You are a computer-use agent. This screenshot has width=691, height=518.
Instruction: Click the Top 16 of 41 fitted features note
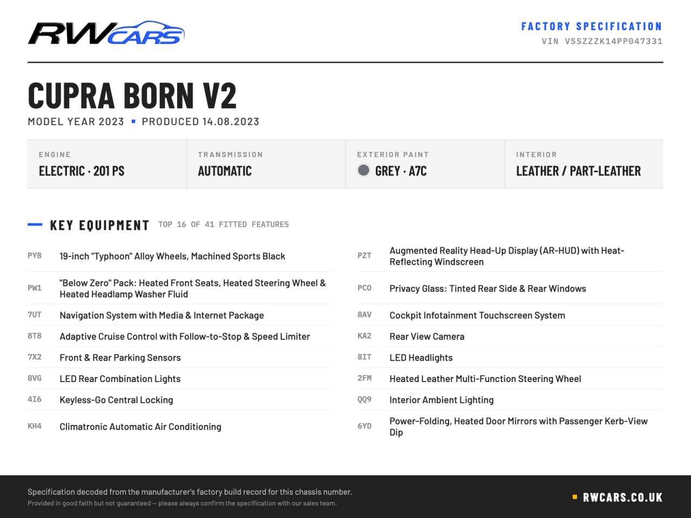(x=223, y=224)
